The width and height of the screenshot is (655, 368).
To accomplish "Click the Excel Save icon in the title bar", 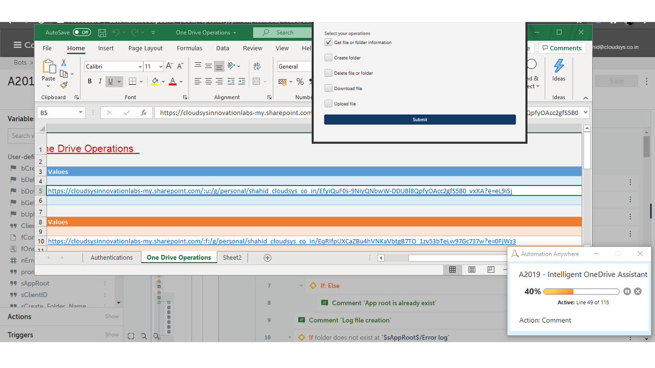I will coord(102,33).
